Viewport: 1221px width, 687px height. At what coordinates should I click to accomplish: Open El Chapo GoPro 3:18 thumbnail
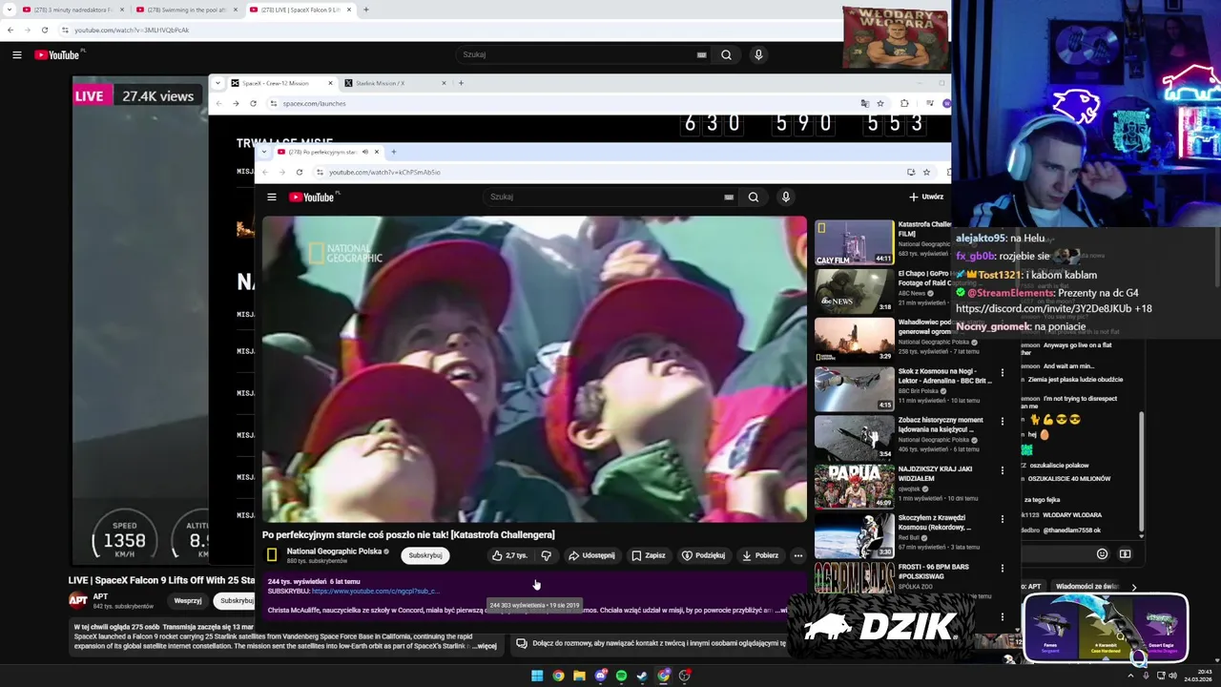855,291
